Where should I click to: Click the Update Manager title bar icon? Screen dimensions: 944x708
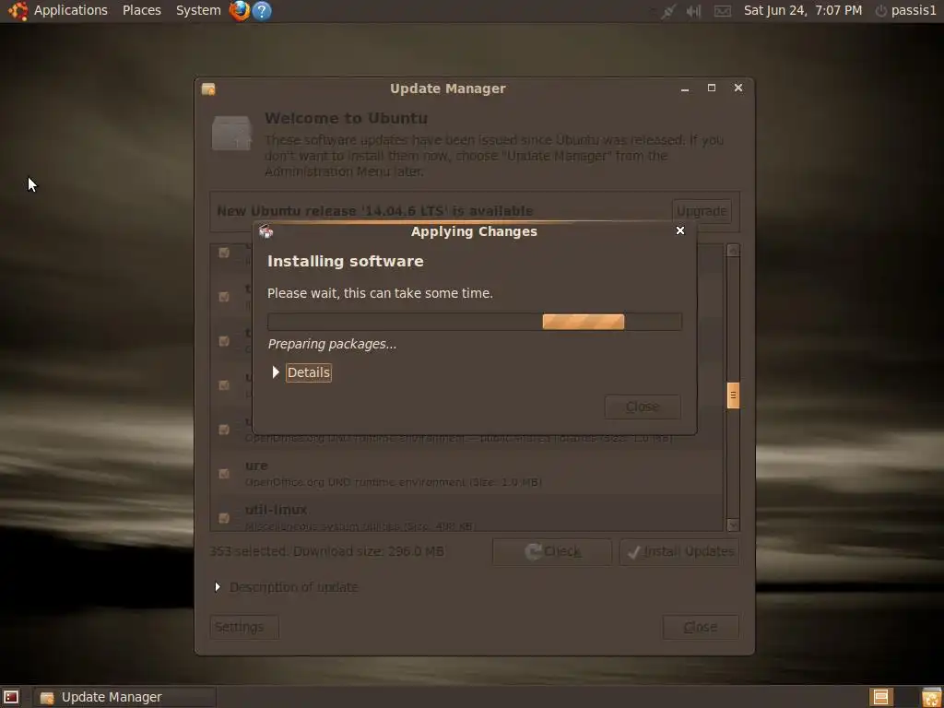(x=208, y=89)
